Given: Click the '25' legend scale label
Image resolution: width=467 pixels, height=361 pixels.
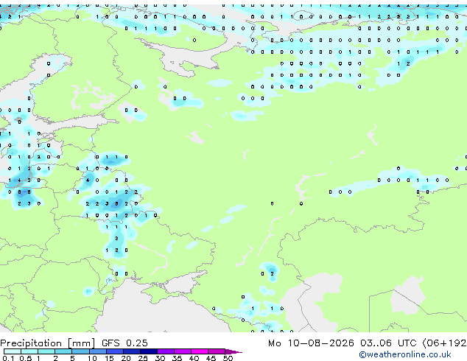Looking at the screenshot, I should 143,358.
